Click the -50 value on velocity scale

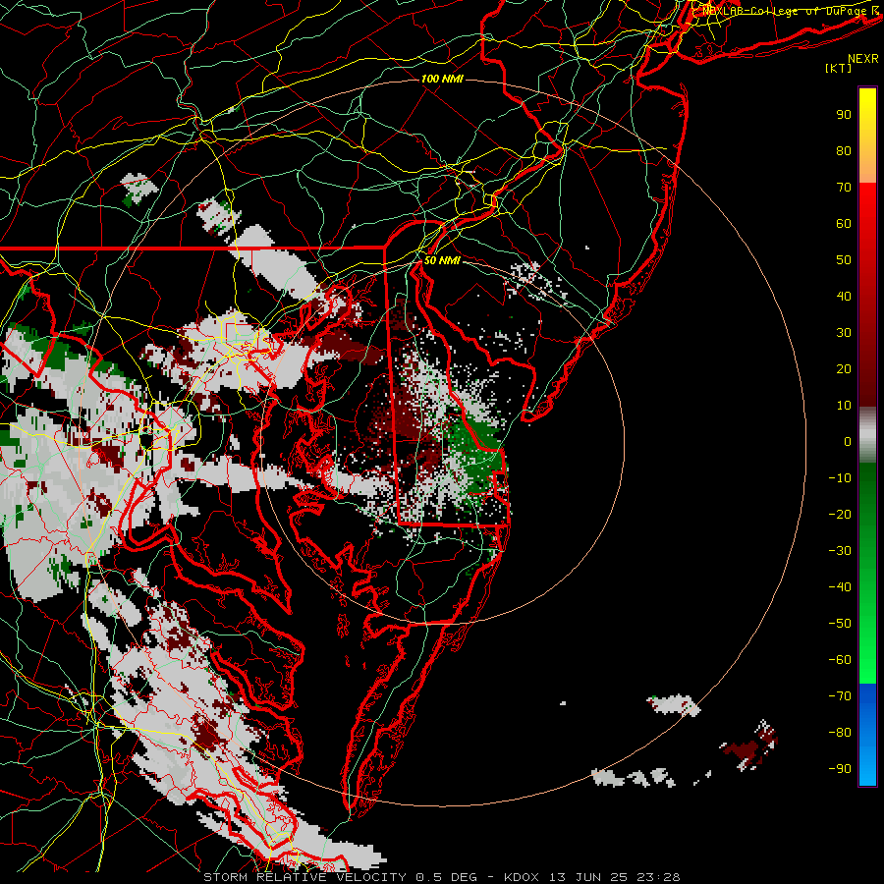coord(840,624)
